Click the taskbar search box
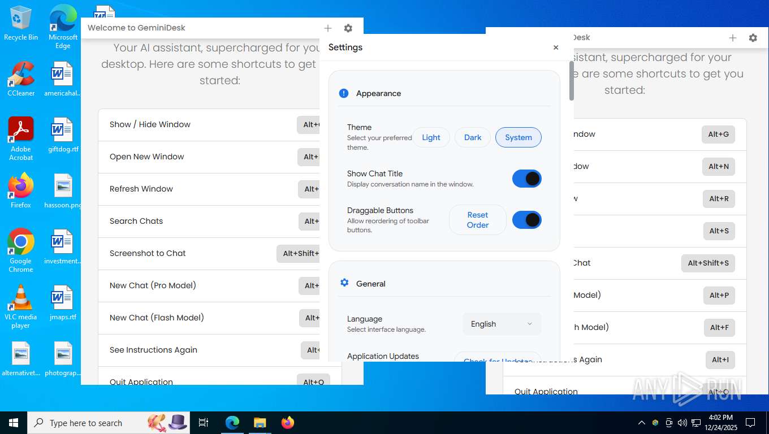This screenshot has width=769, height=434. [x=109, y=423]
